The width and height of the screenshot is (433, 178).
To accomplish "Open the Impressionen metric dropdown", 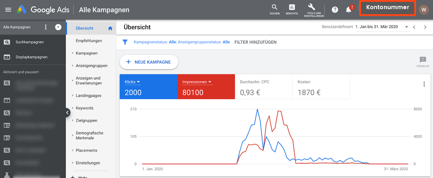I will click(197, 82).
